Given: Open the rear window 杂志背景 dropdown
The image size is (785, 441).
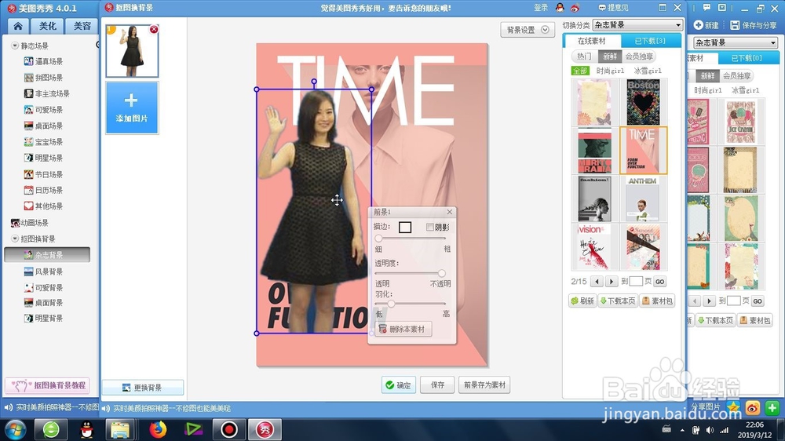Looking at the screenshot, I should 736,42.
